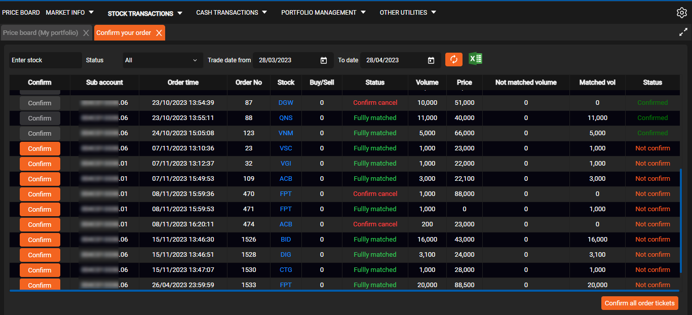
Task: Click the expand fullscreen arrows icon
Action: click(x=683, y=32)
